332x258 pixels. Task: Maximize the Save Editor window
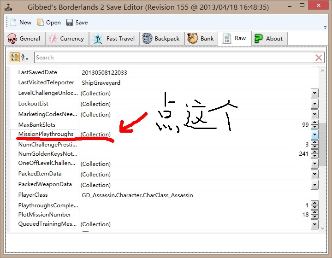(302, 6)
